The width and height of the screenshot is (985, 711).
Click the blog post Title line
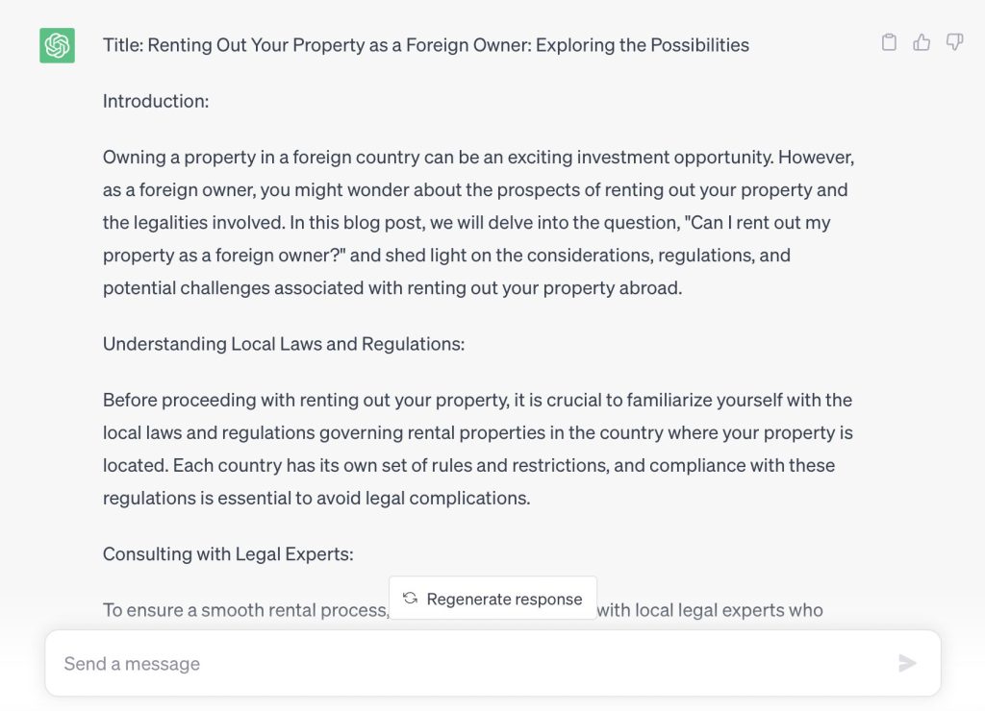pyautogui.click(x=426, y=45)
